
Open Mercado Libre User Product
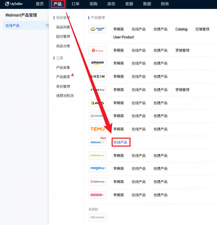coord(124,37)
